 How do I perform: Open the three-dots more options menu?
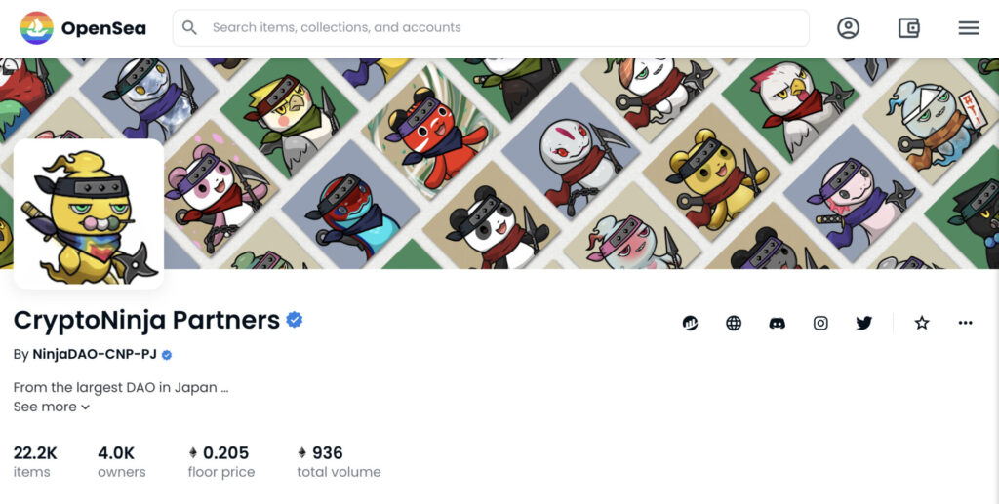tap(965, 323)
